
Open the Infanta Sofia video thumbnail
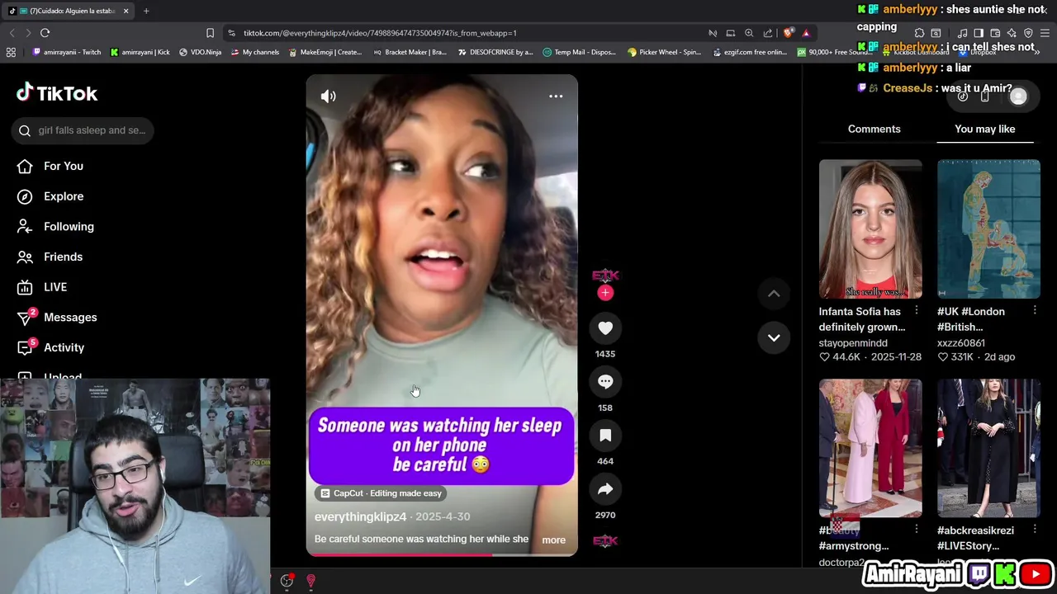coord(870,229)
